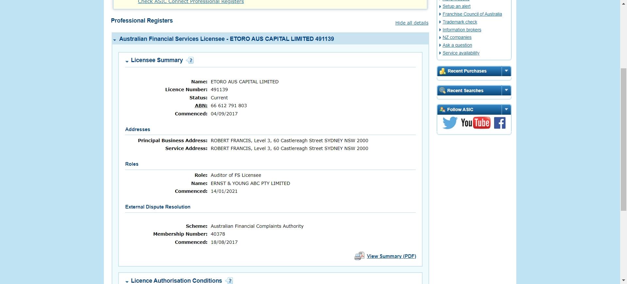627x284 pixels.
Task: Click the ABN abbreviation label
Action: (x=201, y=106)
